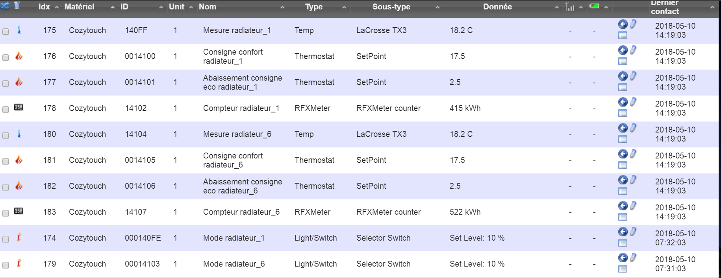Sort by the Idx column arrow
The width and height of the screenshot is (721, 278).
coord(57,7)
